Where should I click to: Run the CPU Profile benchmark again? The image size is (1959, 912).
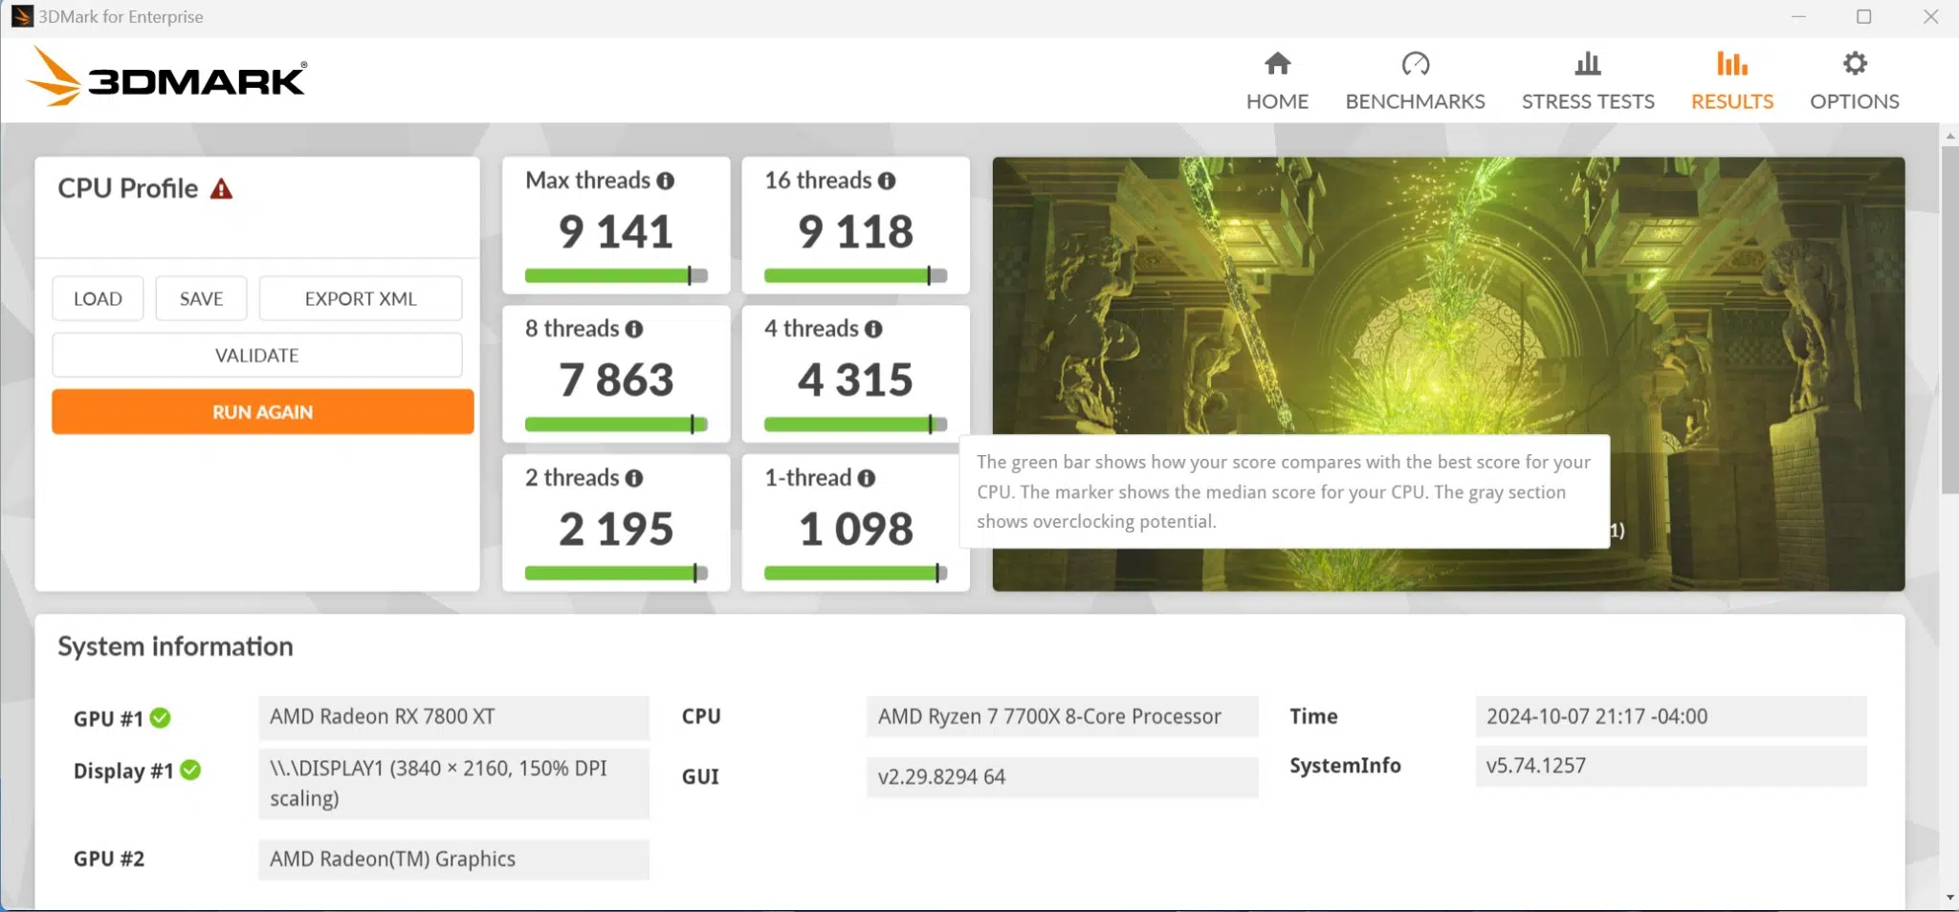(263, 412)
